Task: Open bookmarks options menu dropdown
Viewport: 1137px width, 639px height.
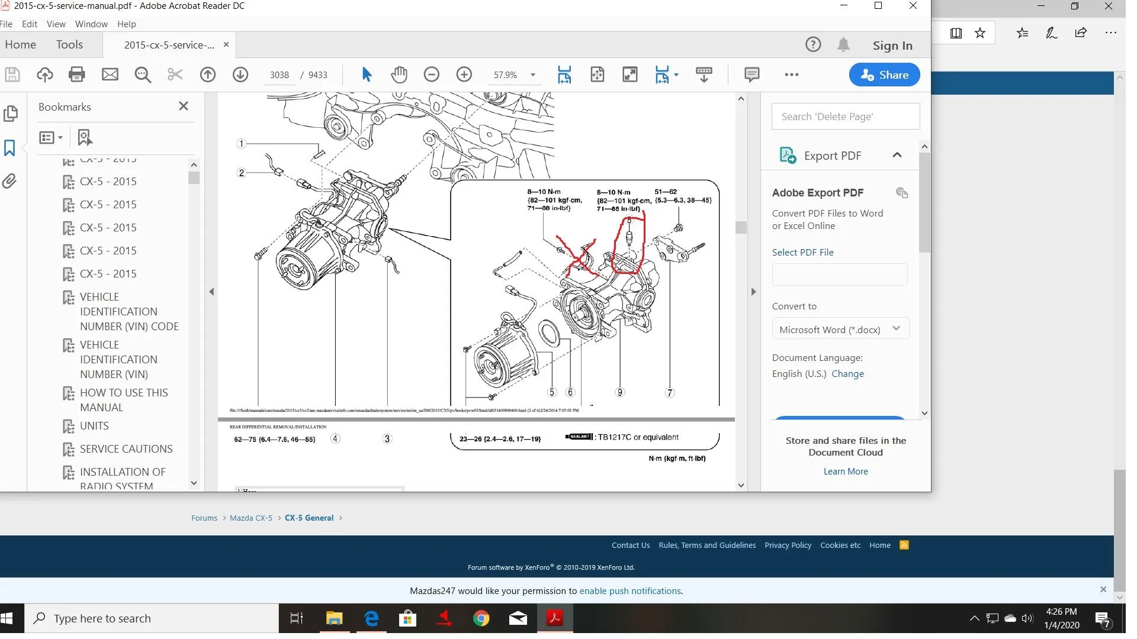Action: click(x=51, y=137)
